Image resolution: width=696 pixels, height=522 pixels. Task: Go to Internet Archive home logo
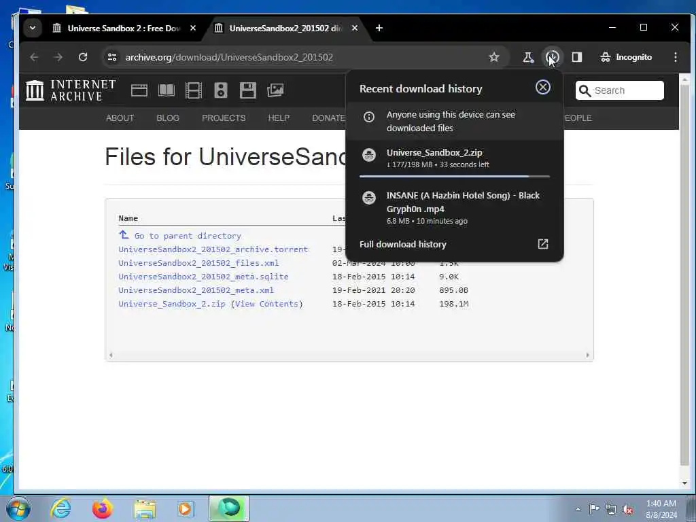click(x=71, y=90)
